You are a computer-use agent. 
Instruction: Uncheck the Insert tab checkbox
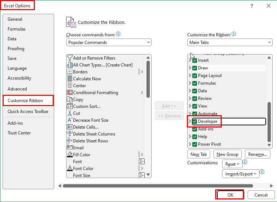pyautogui.click(x=195, y=60)
